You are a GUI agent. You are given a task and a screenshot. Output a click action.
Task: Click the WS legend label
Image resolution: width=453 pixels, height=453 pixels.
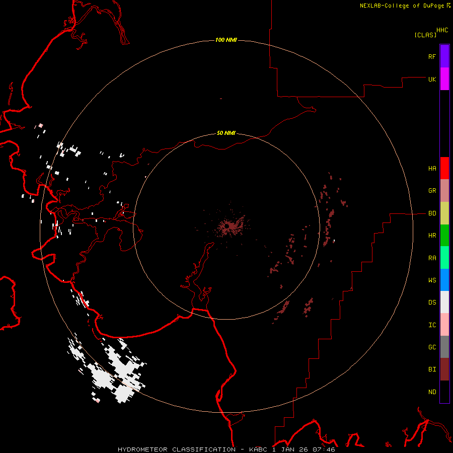[432, 280]
